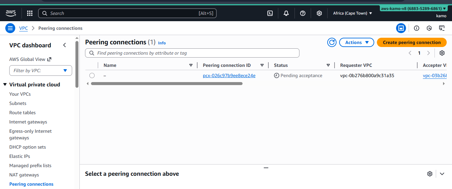Select the pcx-026c97b9ee8ece24e row radio button
452x189 pixels.
coord(92,75)
